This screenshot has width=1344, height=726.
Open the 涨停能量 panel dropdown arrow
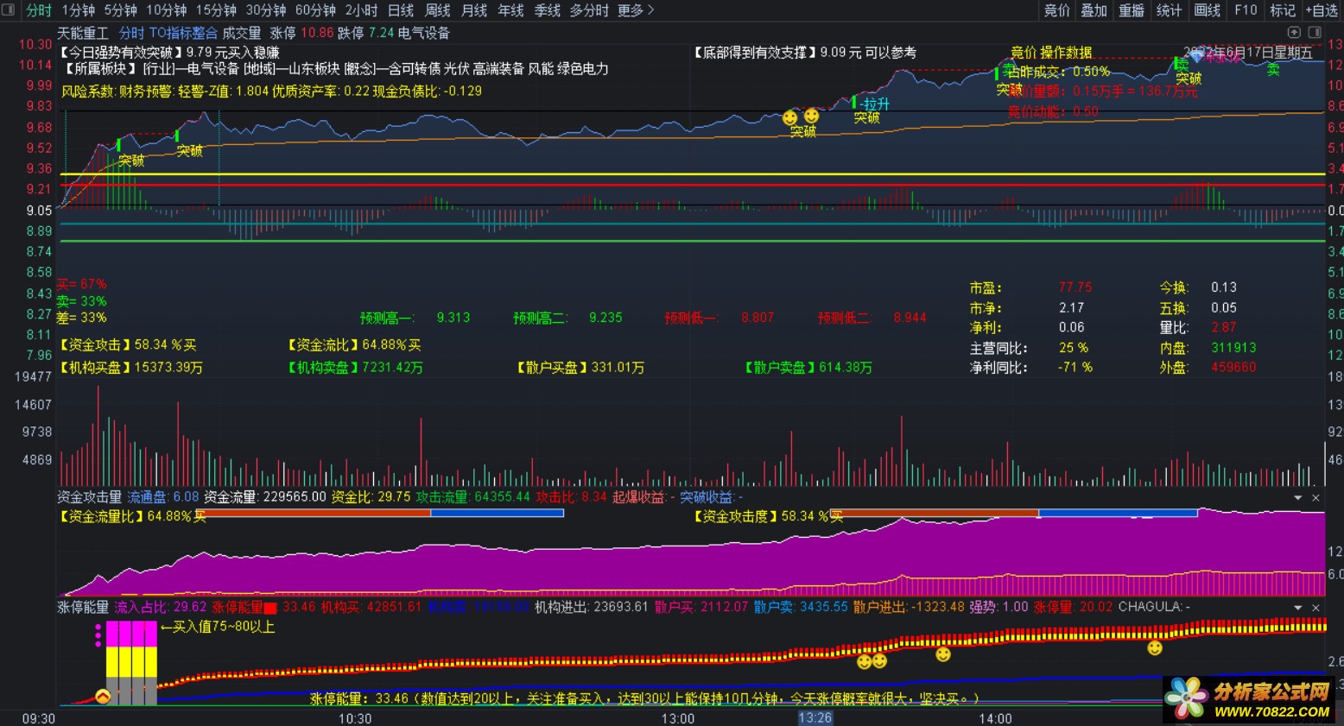1298,608
